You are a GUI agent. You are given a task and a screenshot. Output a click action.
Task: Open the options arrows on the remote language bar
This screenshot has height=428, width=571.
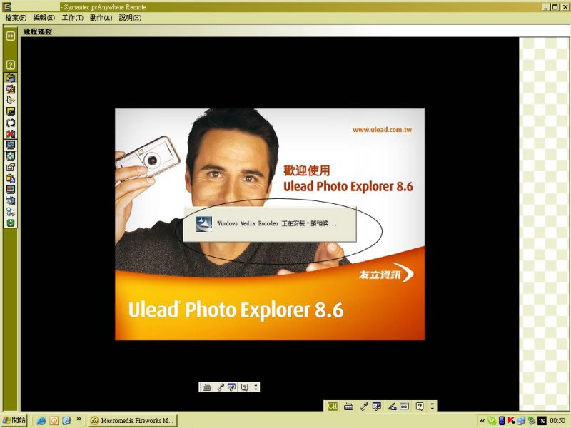click(256, 387)
